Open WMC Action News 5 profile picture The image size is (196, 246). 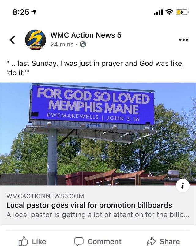coord(35,40)
